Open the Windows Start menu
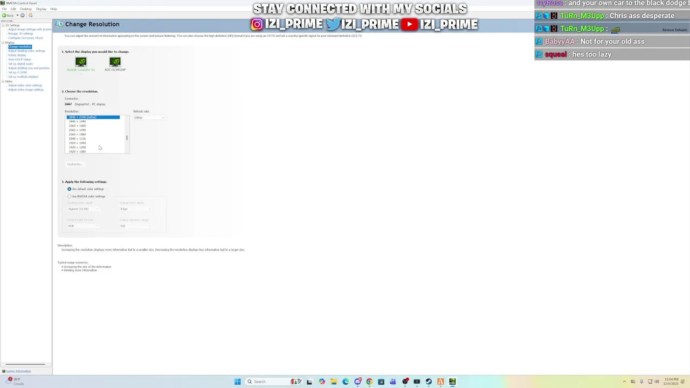 coord(237,382)
